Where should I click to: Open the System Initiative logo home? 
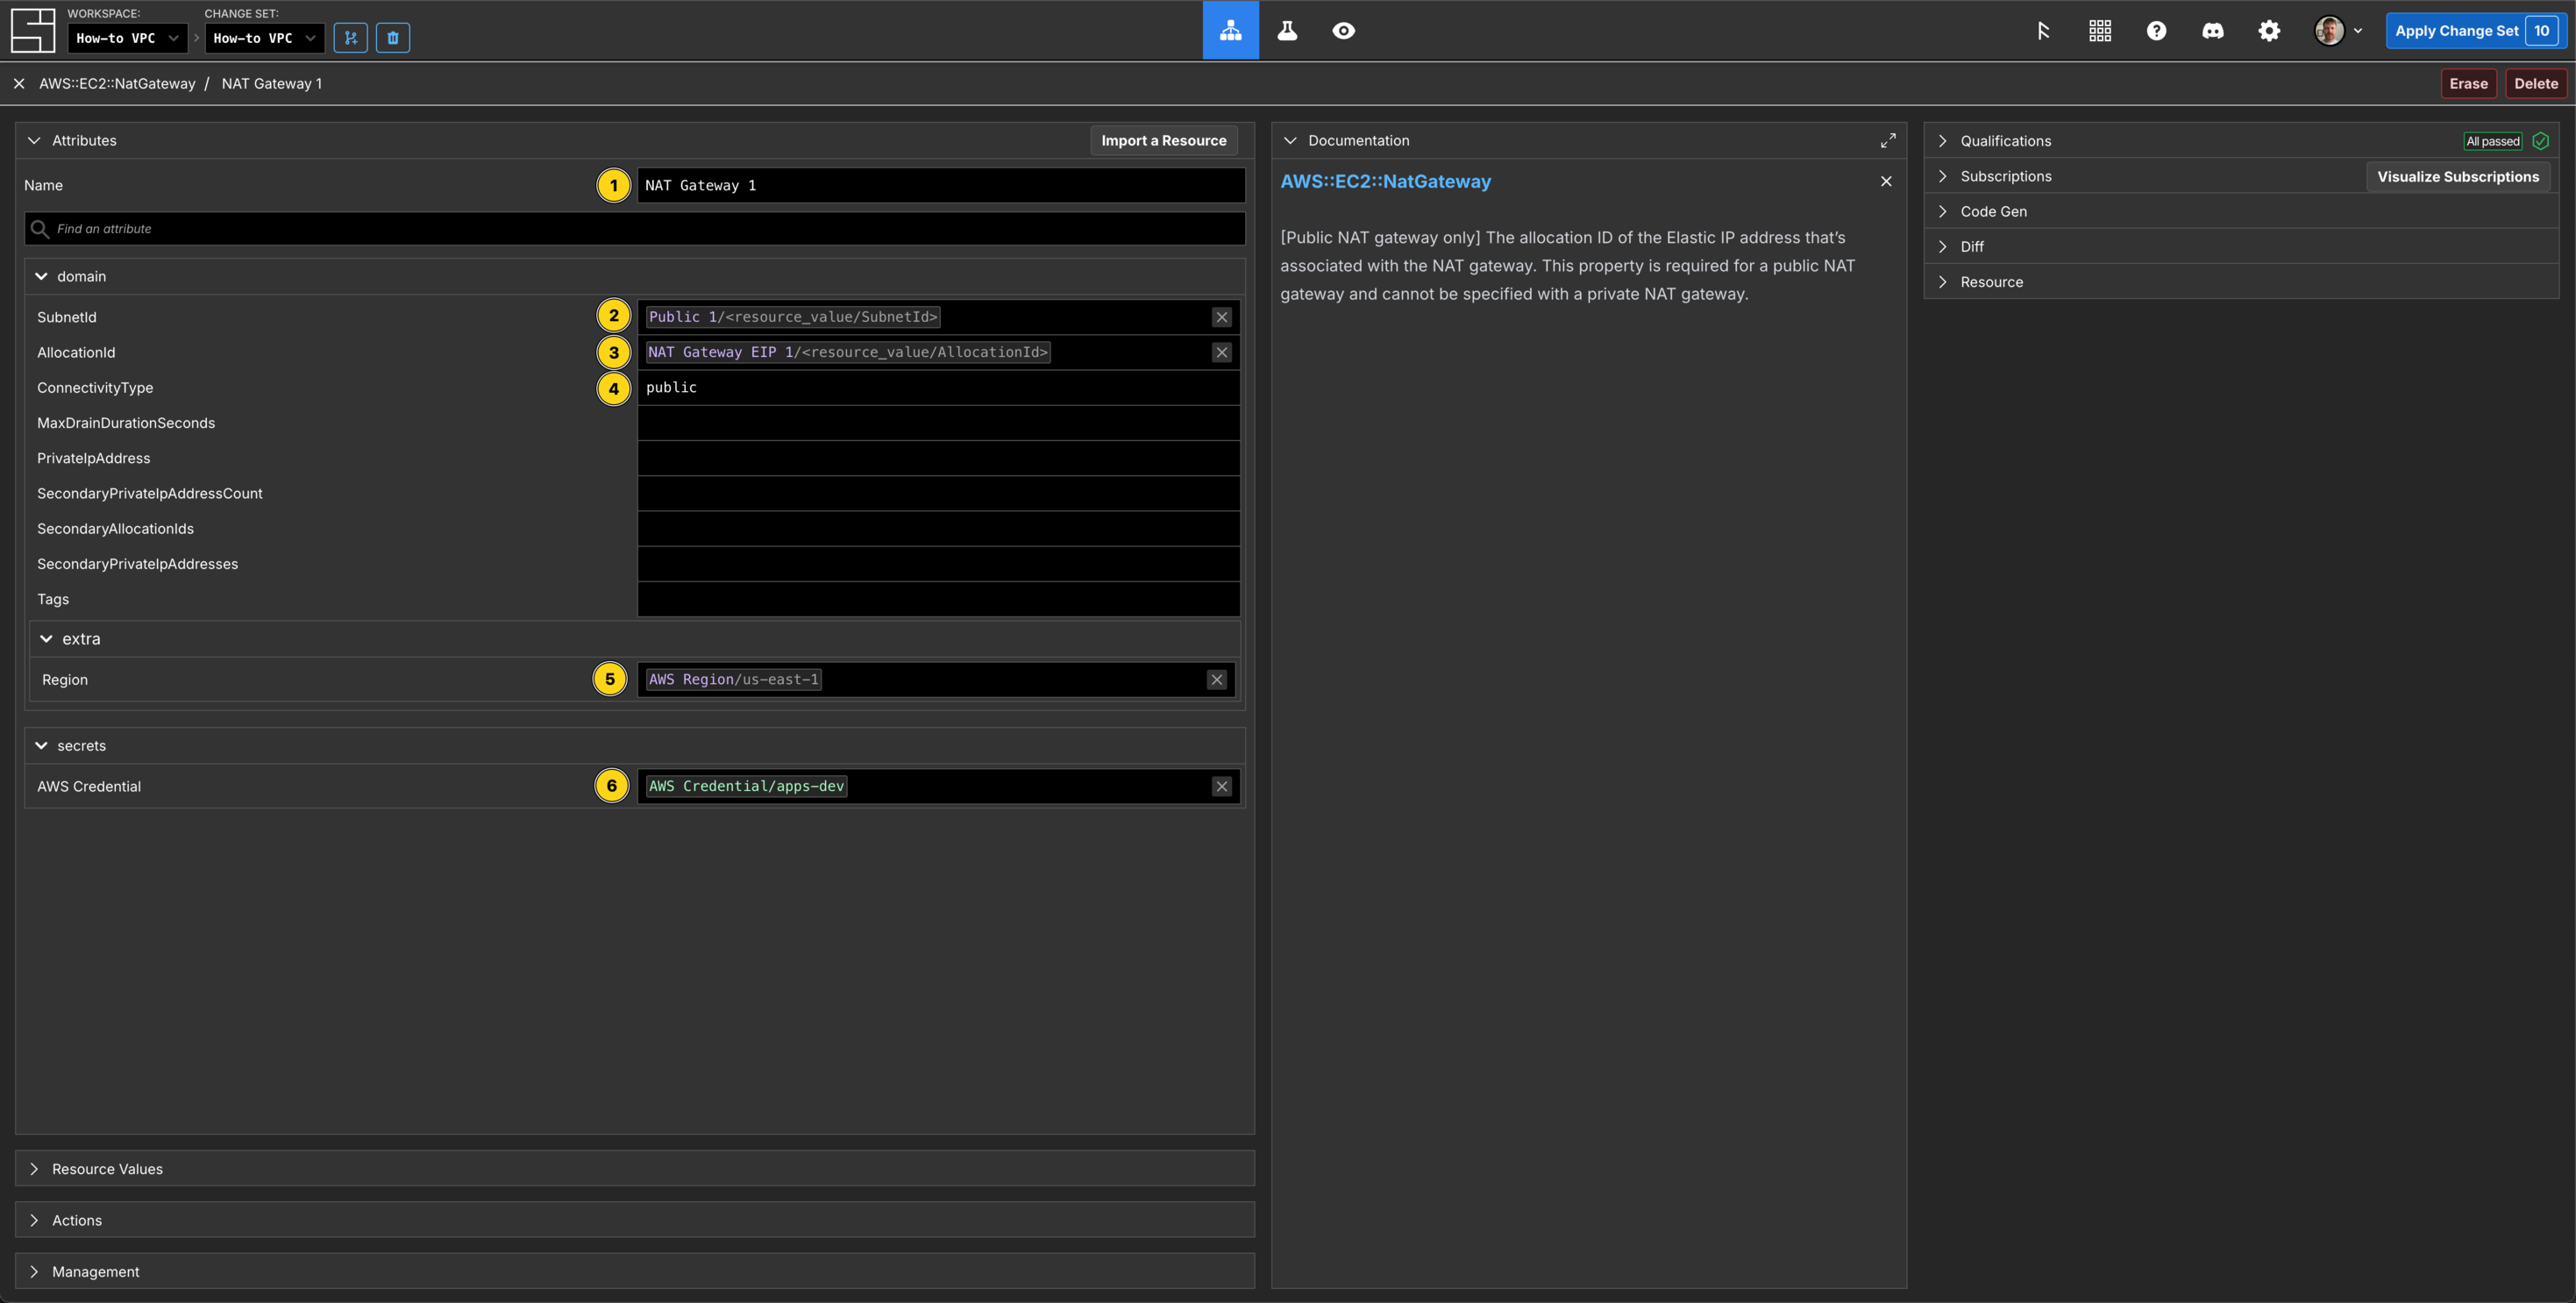[32, 30]
